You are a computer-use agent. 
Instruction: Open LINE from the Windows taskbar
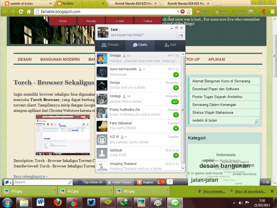pos(175,202)
